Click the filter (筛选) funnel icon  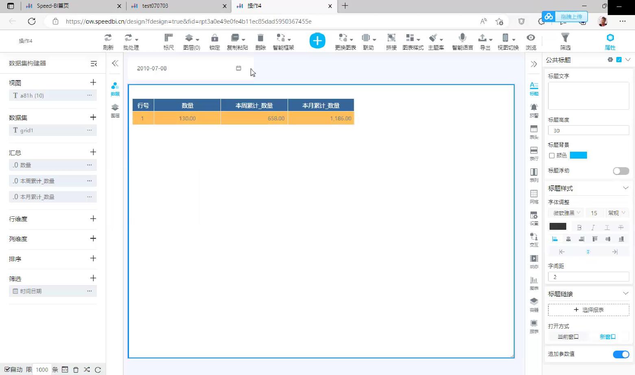(x=565, y=38)
